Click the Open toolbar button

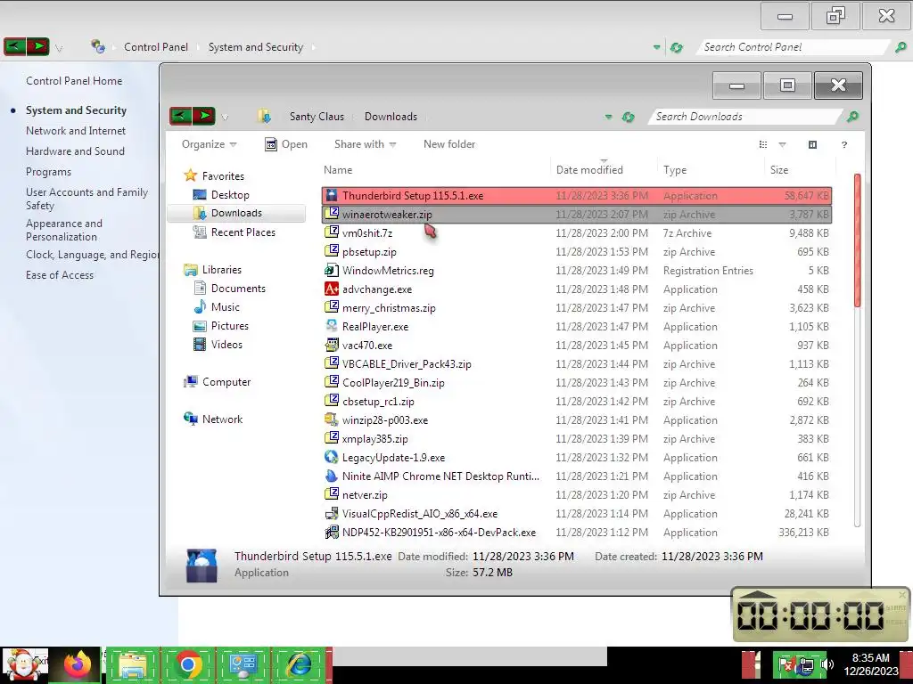point(286,144)
